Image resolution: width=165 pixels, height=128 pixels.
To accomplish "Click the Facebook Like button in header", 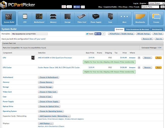I will pos(77,7).
